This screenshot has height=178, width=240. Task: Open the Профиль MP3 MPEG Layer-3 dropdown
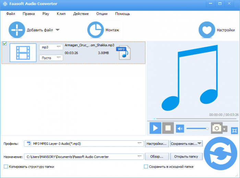[84, 143]
